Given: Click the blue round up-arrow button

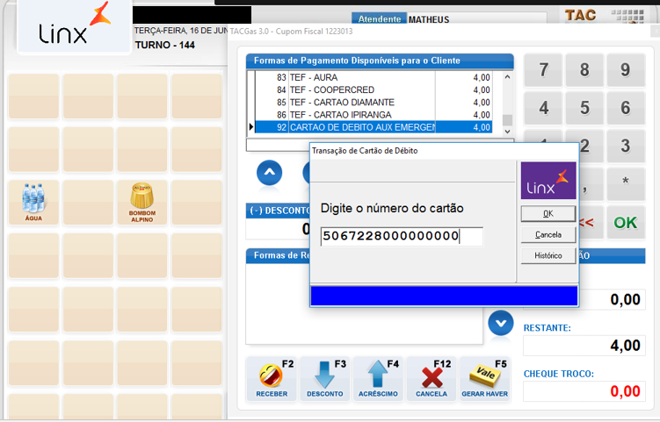Looking at the screenshot, I should pyautogui.click(x=270, y=173).
